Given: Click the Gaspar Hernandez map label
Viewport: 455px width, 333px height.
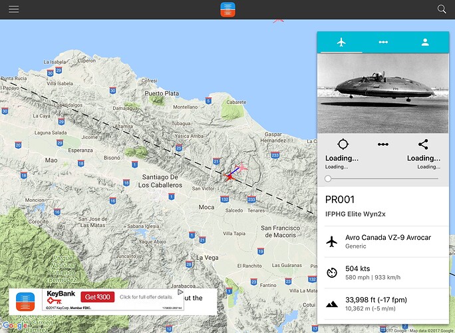Looking at the screenshot, I should tap(273, 137).
